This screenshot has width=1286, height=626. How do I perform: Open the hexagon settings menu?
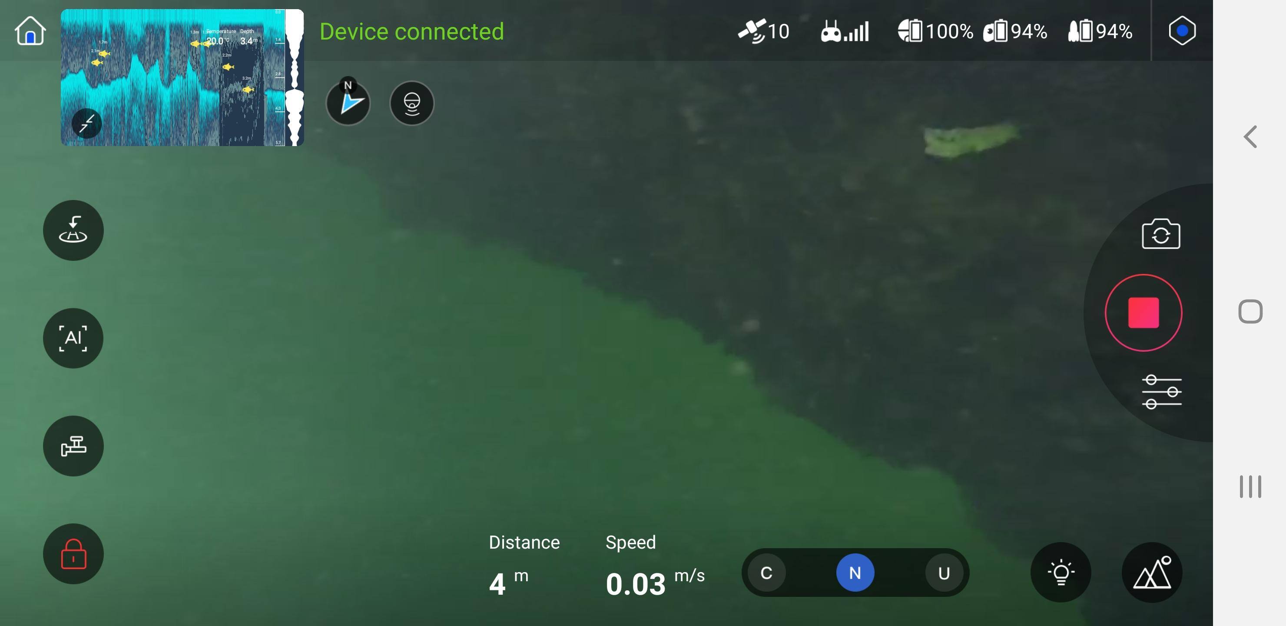click(1182, 31)
